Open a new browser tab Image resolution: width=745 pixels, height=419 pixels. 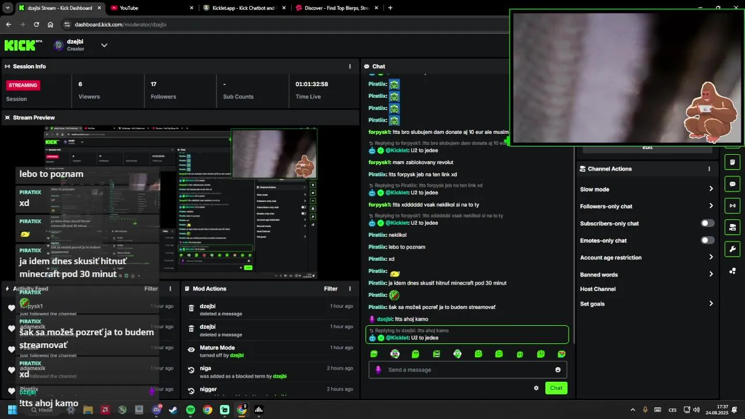point(390,8)
